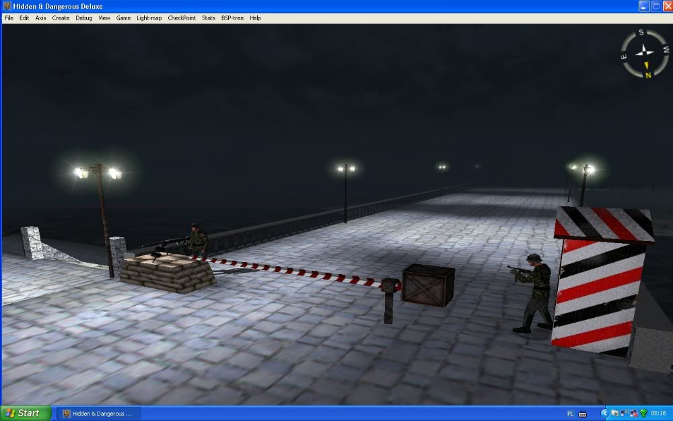673x421 pixels.
Task: Open the Stats menu
Action: click(x=209, y=18)
